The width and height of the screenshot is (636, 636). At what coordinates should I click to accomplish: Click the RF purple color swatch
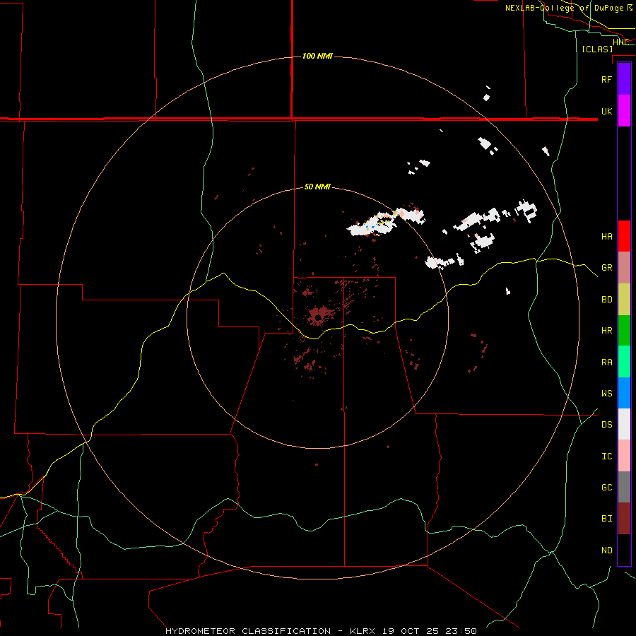[x=624, y=79]
